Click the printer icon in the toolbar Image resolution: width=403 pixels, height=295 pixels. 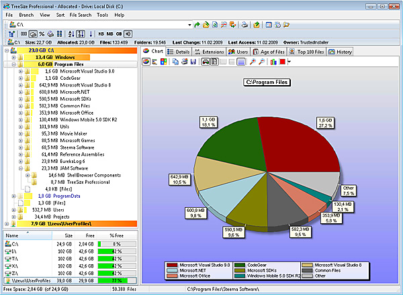click(244, 25)
